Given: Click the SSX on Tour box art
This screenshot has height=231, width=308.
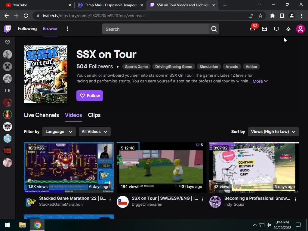Looking at the screenshot, I should [x=46, y=74].
